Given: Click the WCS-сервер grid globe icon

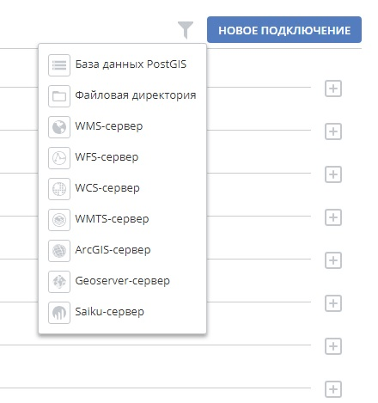Looking at the screenshot, I should (x=59, y=189).
